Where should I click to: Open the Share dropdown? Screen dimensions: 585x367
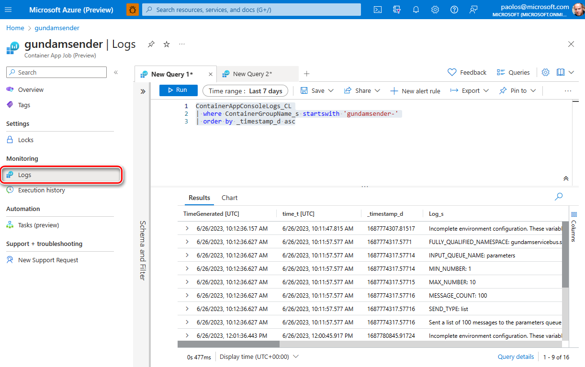click(x=362, y=91)
